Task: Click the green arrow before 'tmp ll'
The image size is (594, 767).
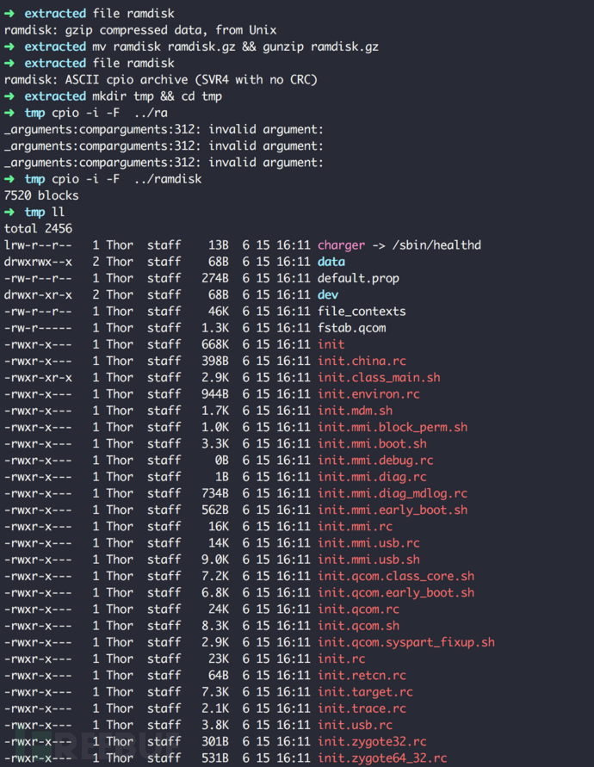Action: point(9,213)
